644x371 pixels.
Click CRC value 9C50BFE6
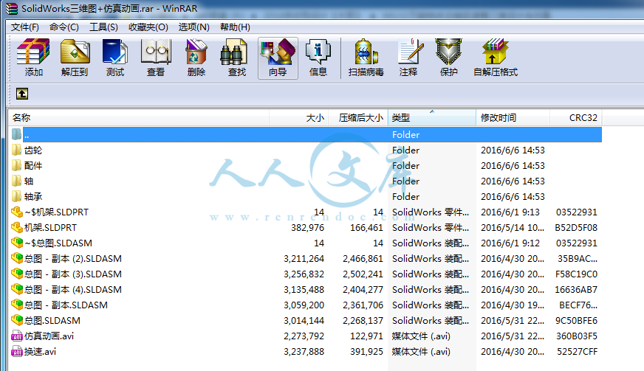(x=576, y=321)
